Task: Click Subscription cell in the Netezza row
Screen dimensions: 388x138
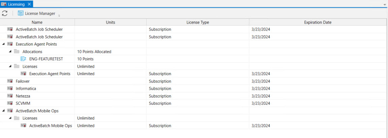Action: click(x=160, y=96)
